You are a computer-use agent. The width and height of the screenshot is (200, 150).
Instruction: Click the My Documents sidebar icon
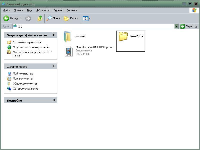pos(9,79)
